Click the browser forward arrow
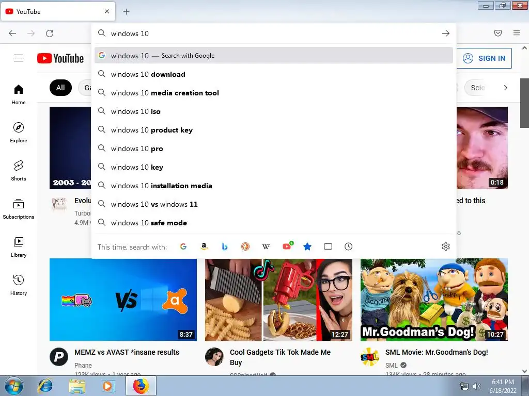The width and height of the screenshot is (529, 396). pos(31,34)
